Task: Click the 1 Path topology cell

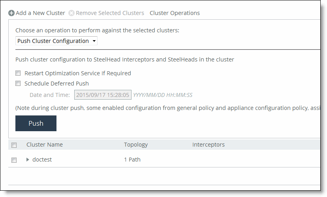Action: point(132,160)
